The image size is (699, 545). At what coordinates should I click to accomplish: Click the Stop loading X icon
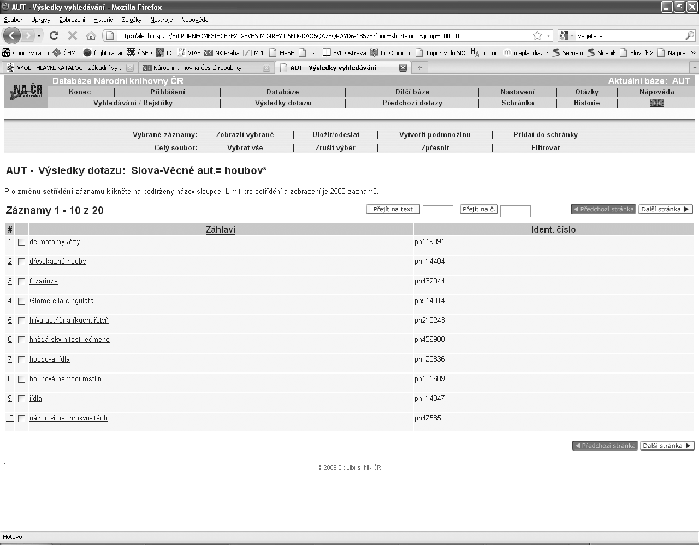click(72, 35)
